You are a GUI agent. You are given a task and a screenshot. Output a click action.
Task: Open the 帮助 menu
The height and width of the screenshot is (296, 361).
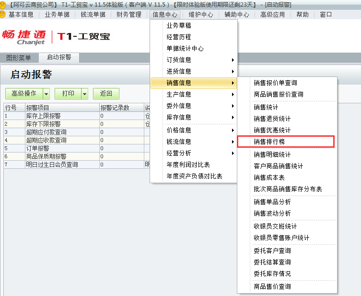tap(303, 15)
